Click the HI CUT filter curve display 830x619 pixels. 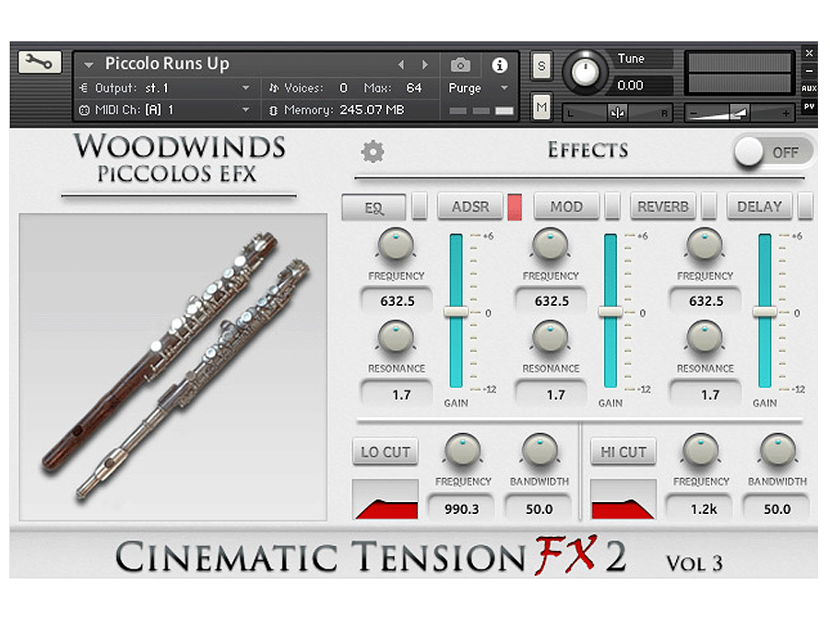(623, 499)
